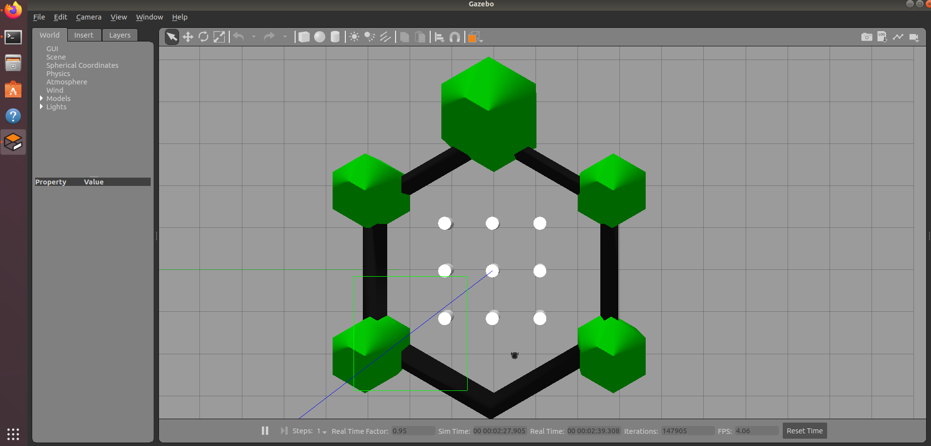
Task: Insert a box shape
Action: (x=304, y=37)
